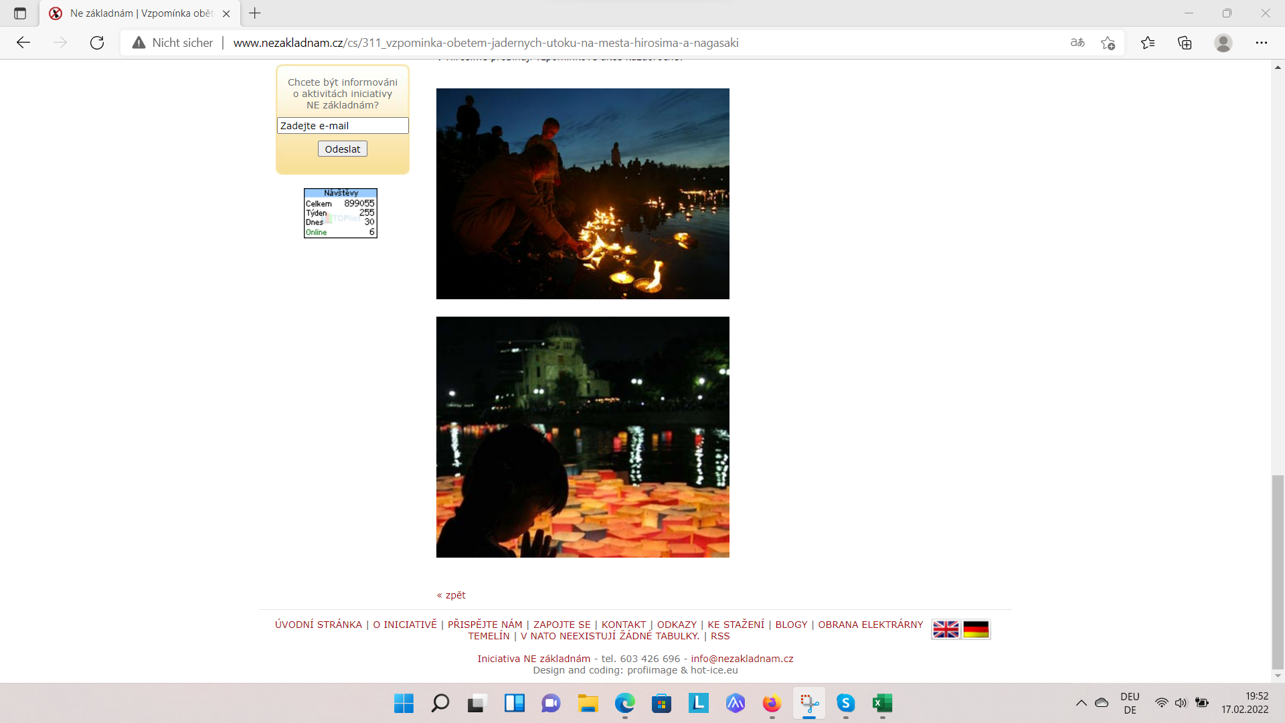Reload the page with the refresh icon
The image size is (1285, 723).
click(97, 43)
